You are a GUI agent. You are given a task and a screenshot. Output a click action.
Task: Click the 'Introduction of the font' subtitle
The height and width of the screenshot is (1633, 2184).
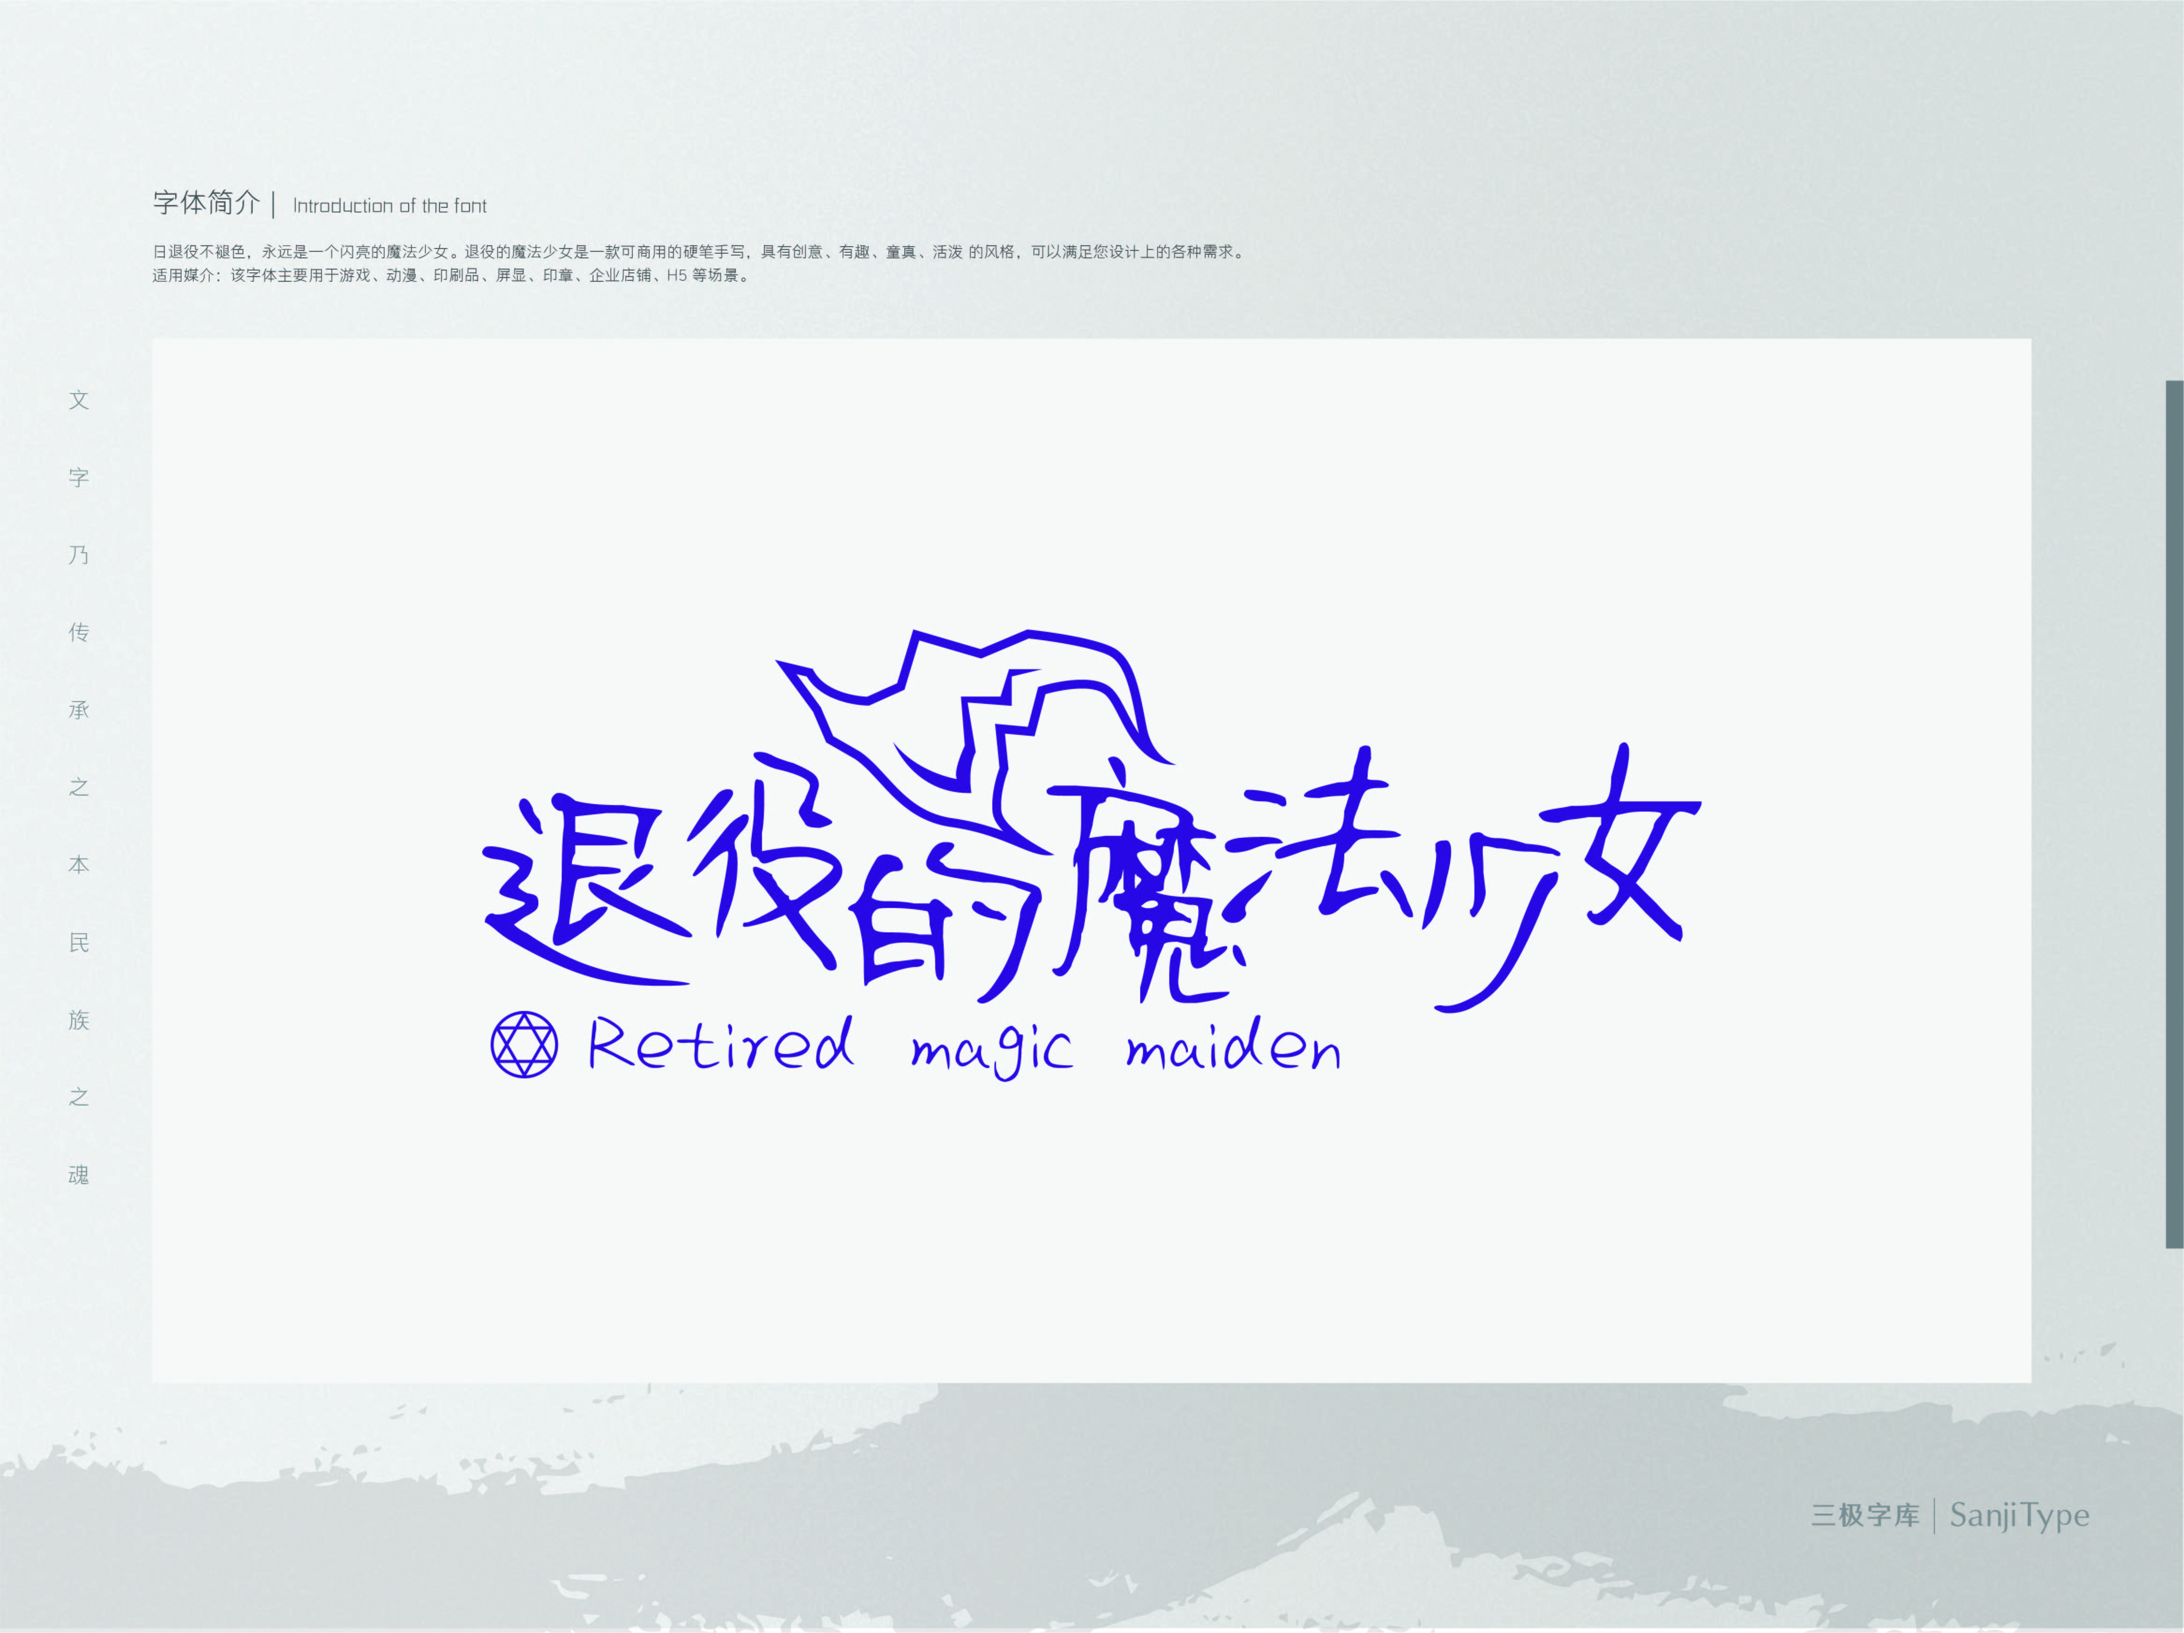pyautogui.click(x=390, y=206)
